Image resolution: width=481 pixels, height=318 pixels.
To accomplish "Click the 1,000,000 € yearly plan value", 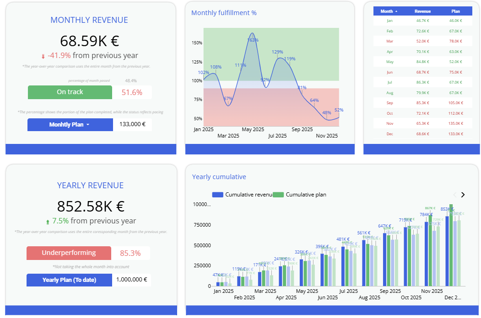I will (x=132, y=280).
